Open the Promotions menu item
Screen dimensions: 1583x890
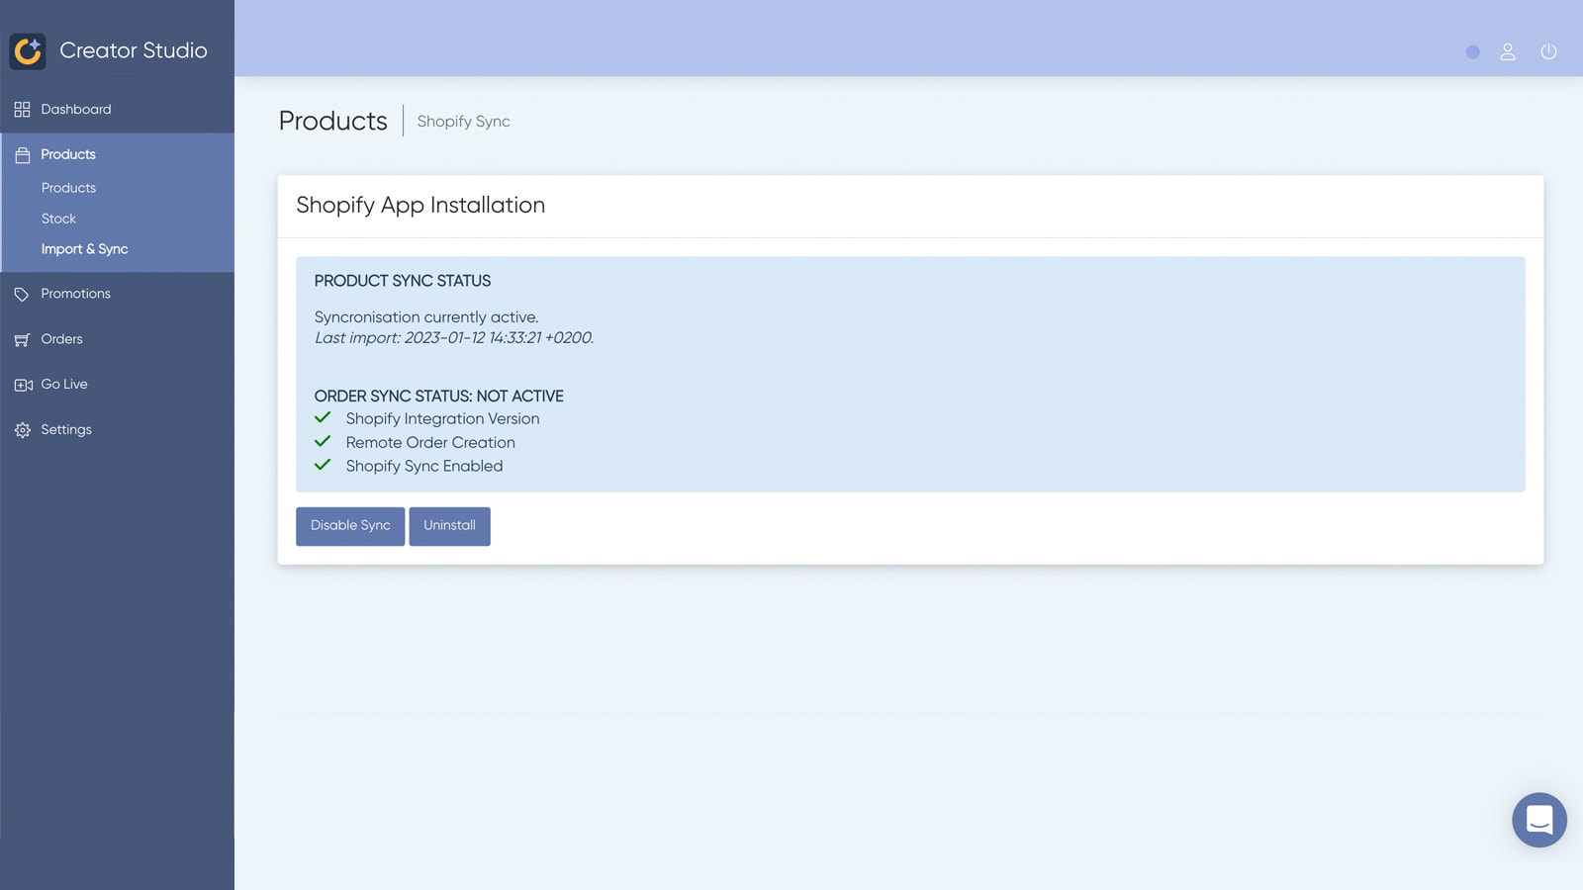click(117, 294)
